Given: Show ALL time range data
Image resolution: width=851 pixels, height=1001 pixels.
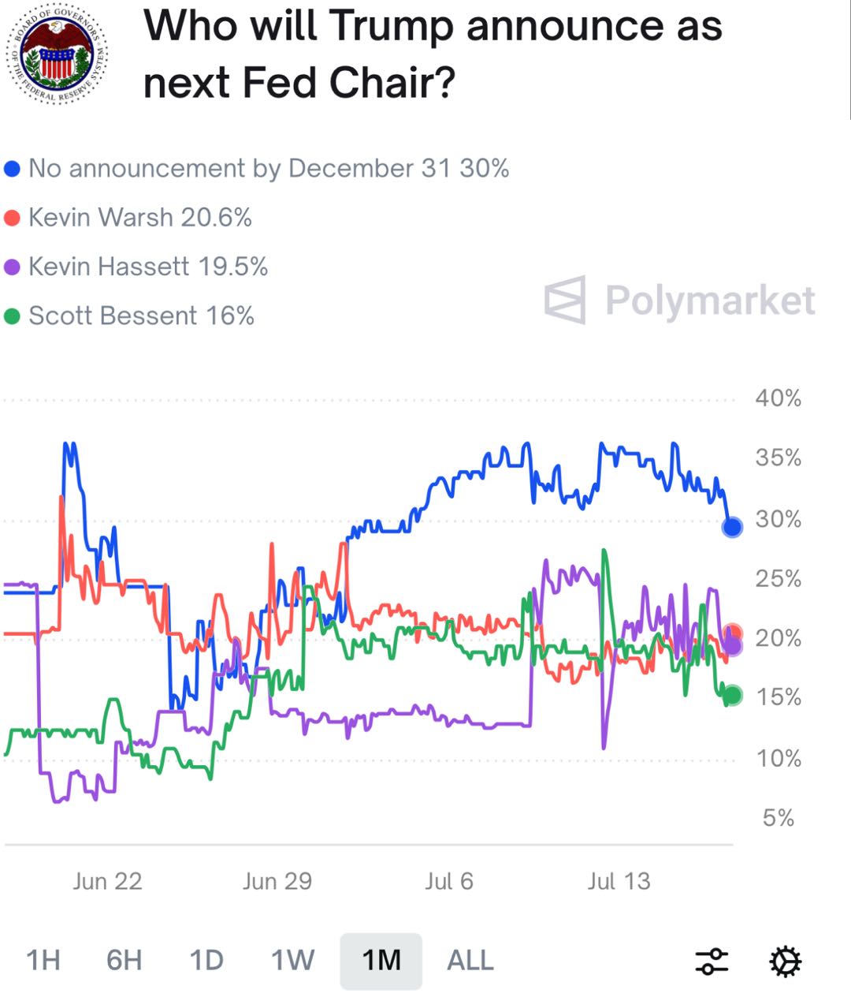Looking at the screenshot, I should click(x=470, y=961).
